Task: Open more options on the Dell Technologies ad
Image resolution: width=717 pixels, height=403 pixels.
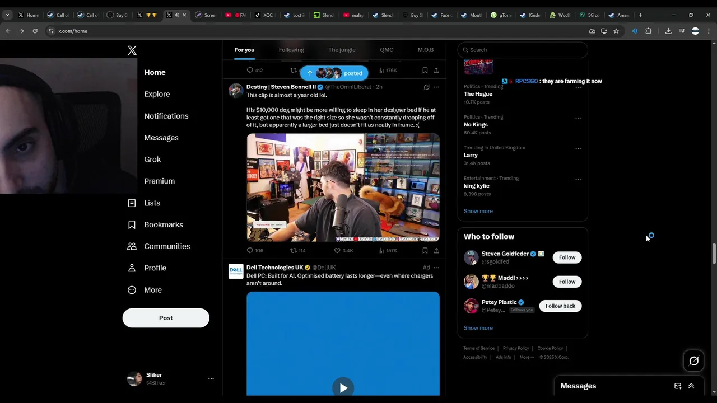Action: pyautogui.click(x=436, y=268)
